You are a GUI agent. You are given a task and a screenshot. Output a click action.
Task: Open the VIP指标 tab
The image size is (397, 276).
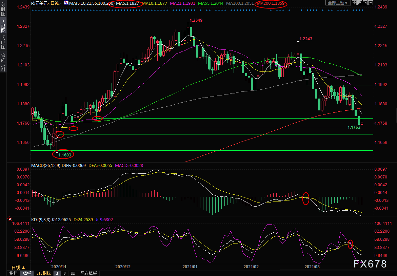click(43, 273)
